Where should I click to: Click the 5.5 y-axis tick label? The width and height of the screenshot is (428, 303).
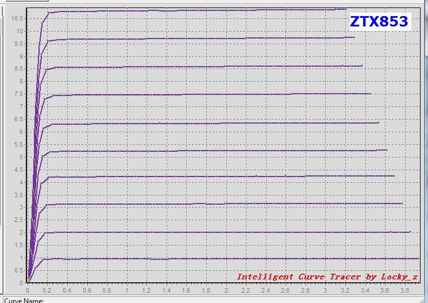[19, 144]
